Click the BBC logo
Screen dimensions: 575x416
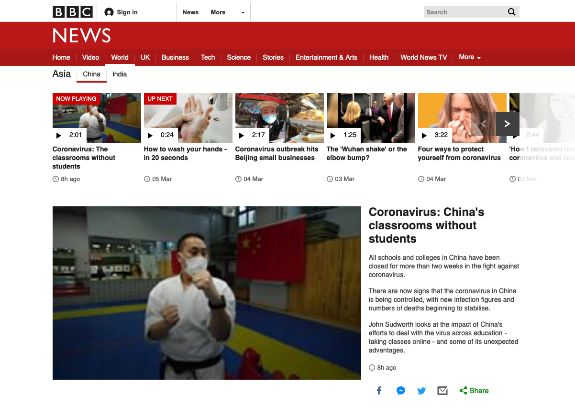[72, 12]
